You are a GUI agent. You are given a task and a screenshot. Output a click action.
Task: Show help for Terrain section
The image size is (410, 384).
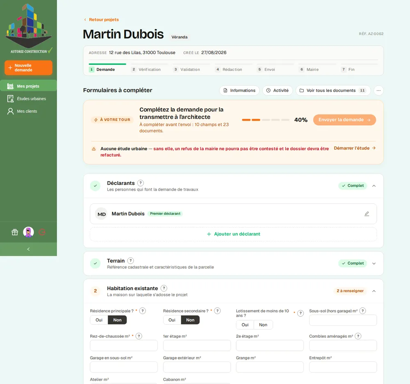coord(130,261)
